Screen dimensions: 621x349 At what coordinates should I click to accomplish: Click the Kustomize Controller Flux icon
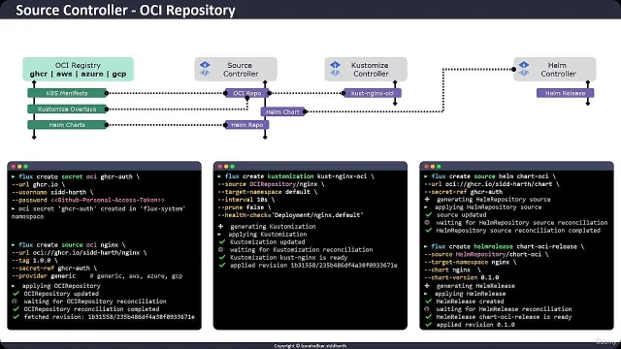pos(335,69)
